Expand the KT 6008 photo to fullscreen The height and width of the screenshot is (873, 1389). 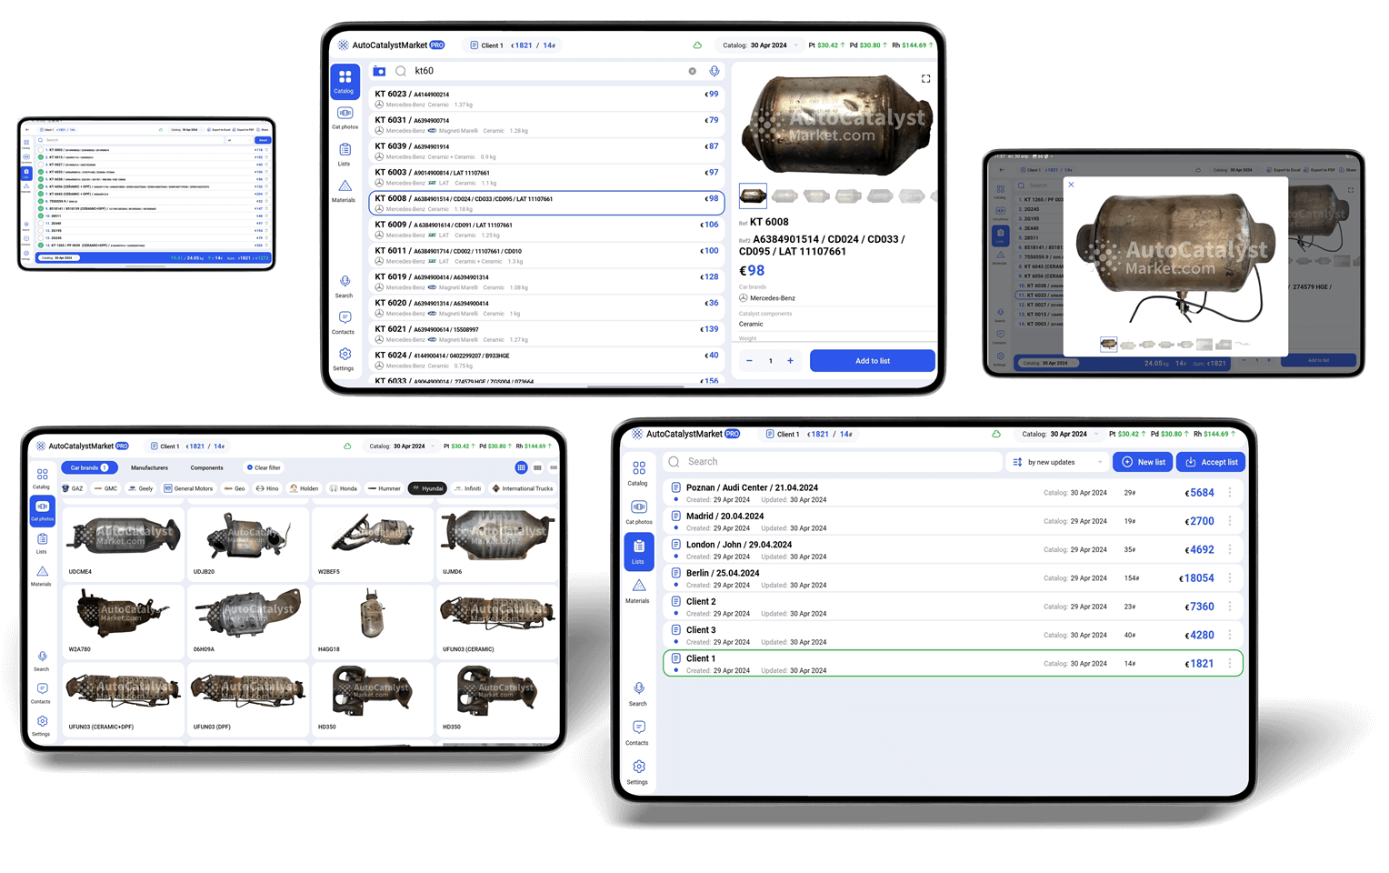click(925, 79)
